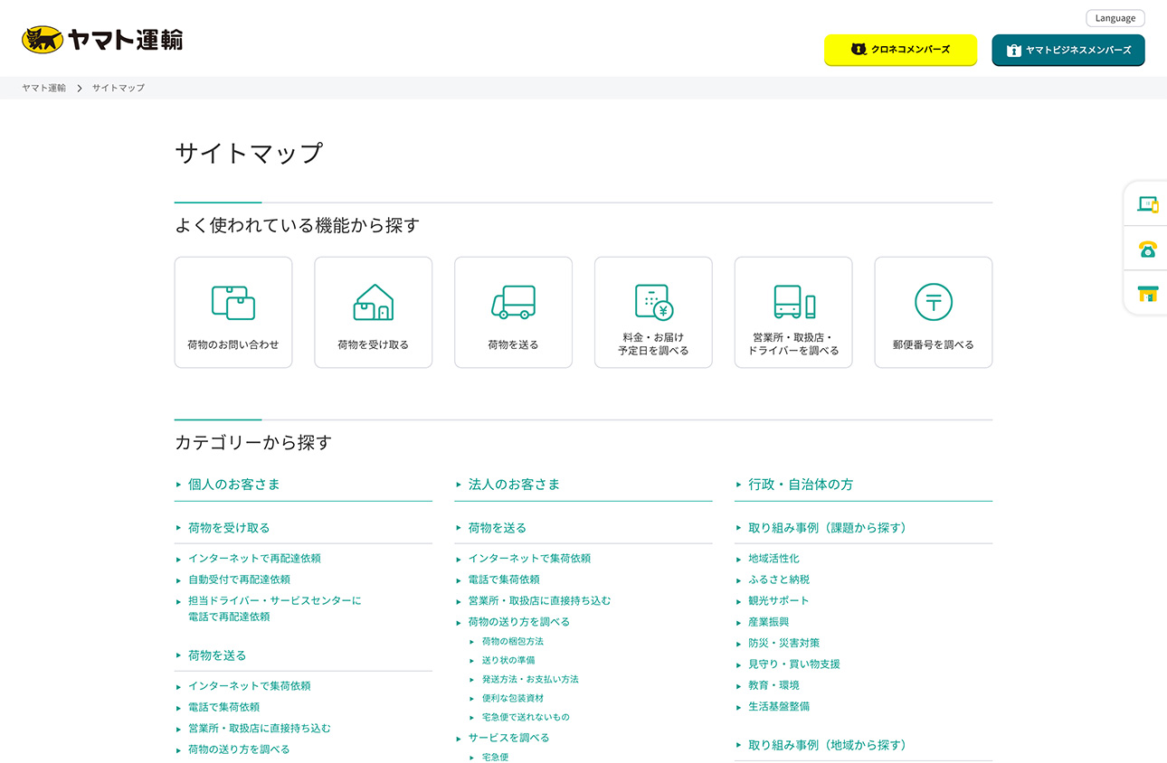This screenshot has width=1167, height=763.
Task: Expand the 法人のお客さま category
Action: pyautogui.click(x=515, y=484)
